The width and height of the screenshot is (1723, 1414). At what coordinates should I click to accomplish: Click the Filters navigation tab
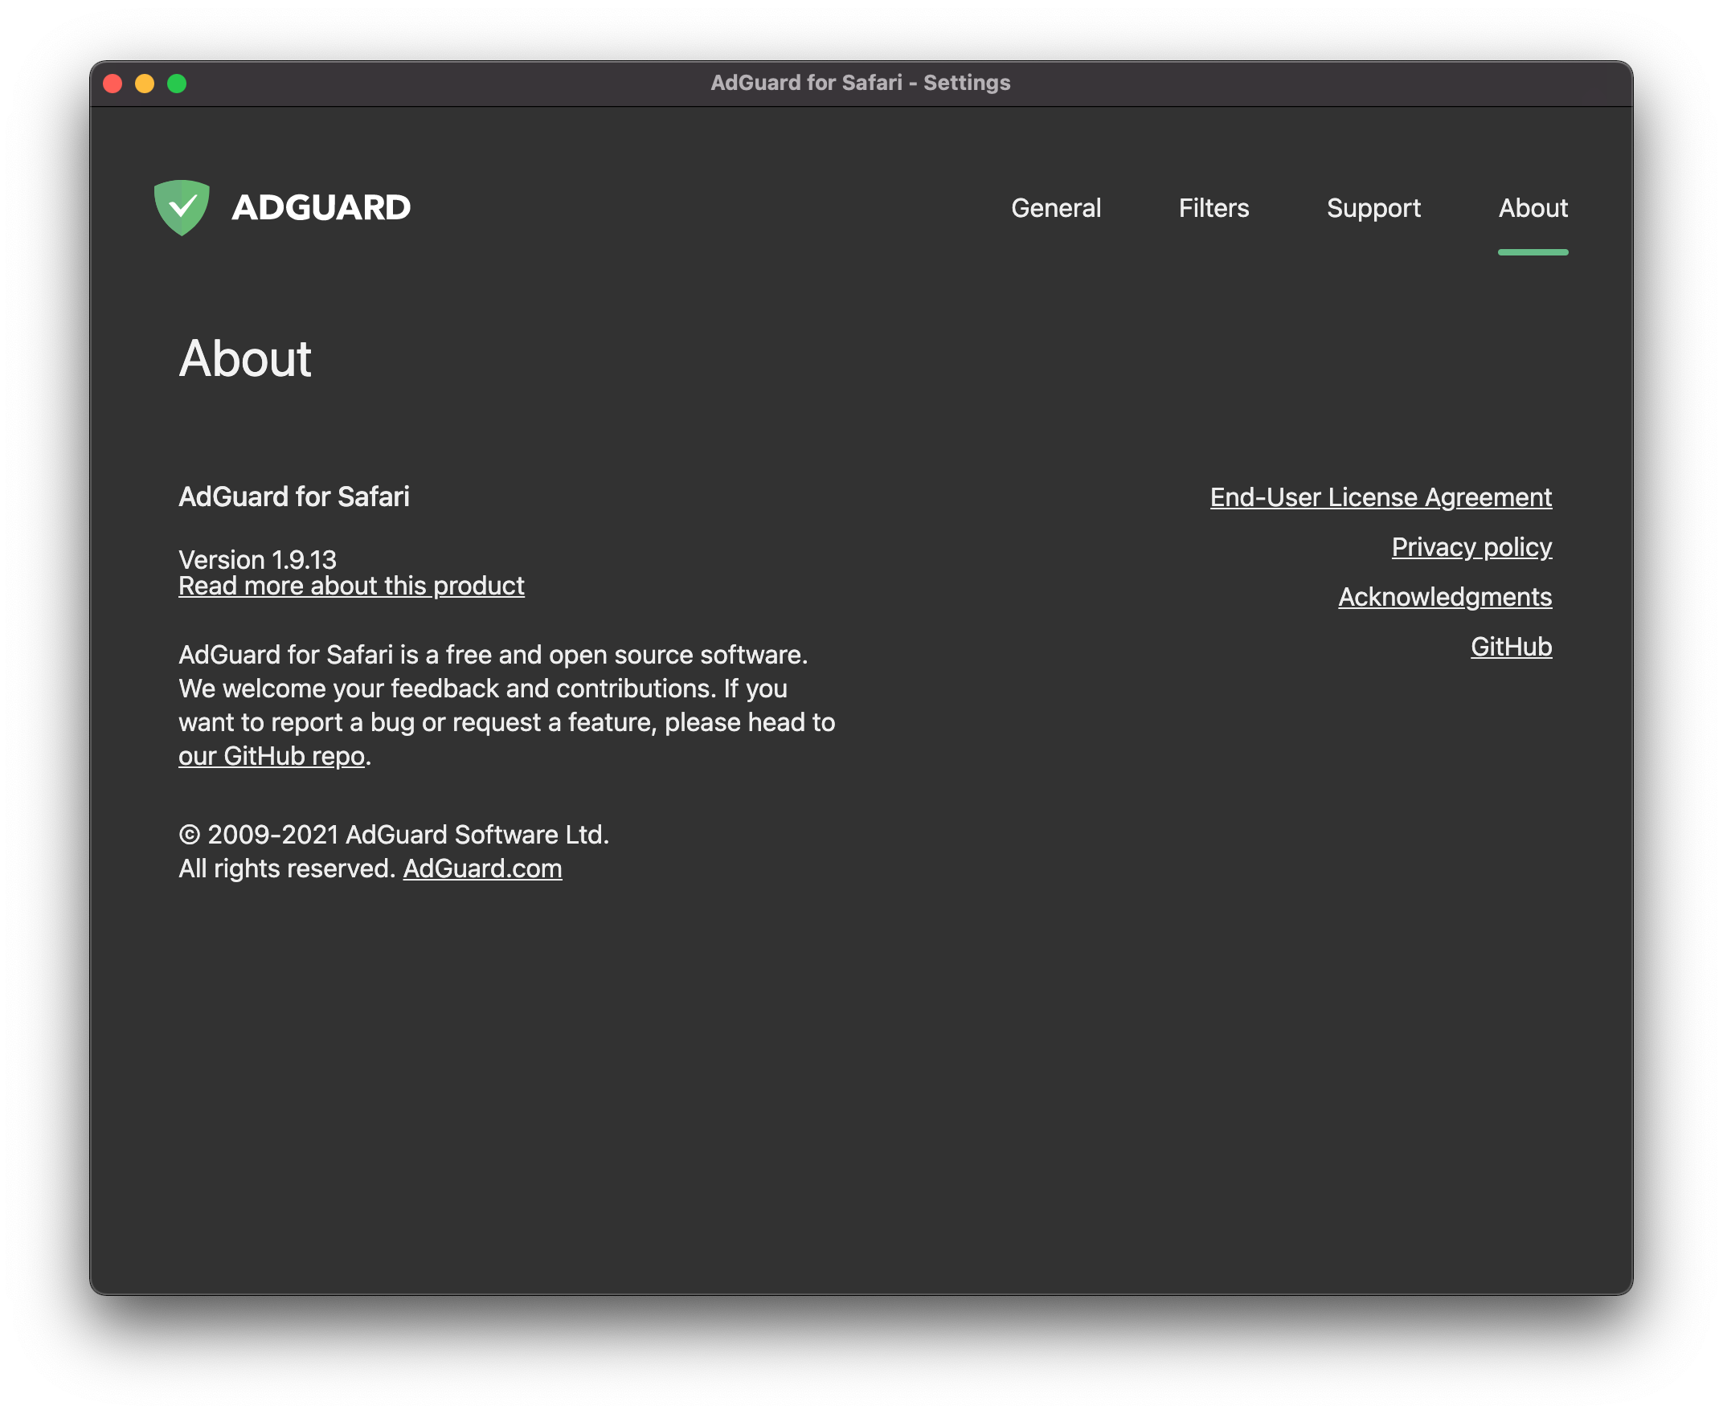coord(1213,207)
